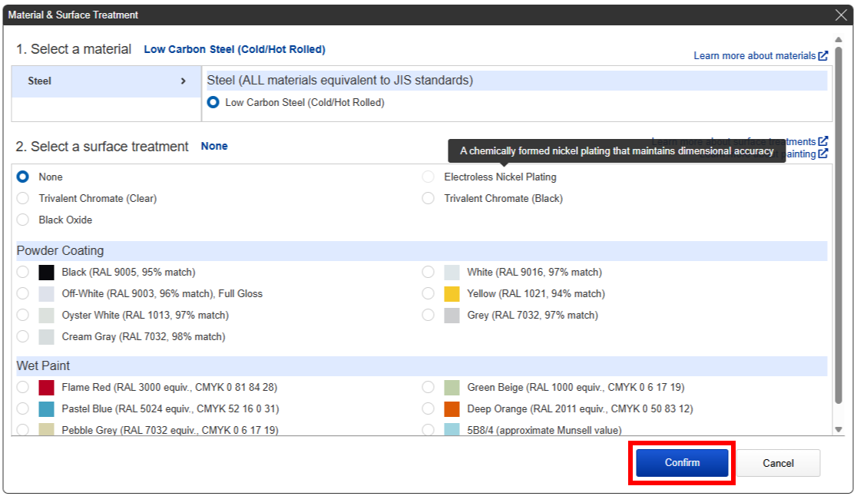Click the Black RAL 9005 color swatch
The width and height of the screenshot is (857, 496).
click(47, 273)
